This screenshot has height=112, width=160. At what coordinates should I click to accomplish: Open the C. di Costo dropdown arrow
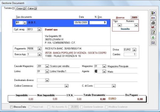point(114,86)
